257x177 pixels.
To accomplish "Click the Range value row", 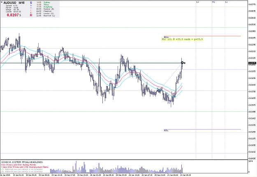I will click(x=12, y=10).
